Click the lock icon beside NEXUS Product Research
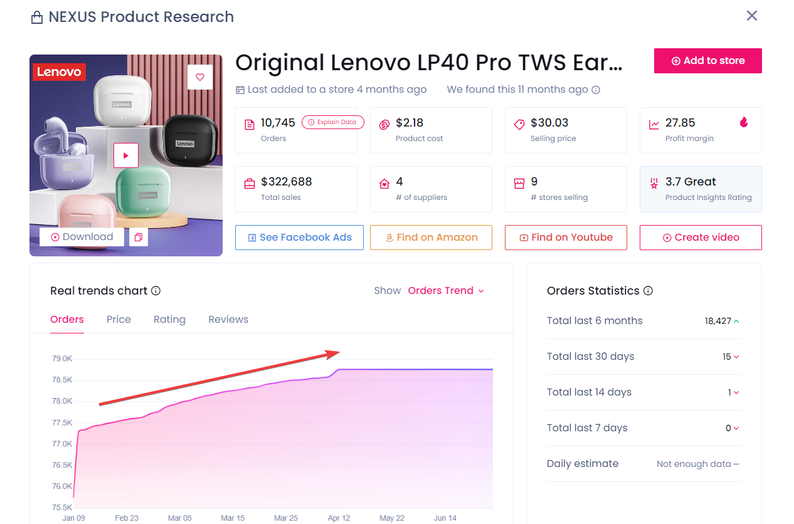The image size is (794, 524). click(37, 18)
